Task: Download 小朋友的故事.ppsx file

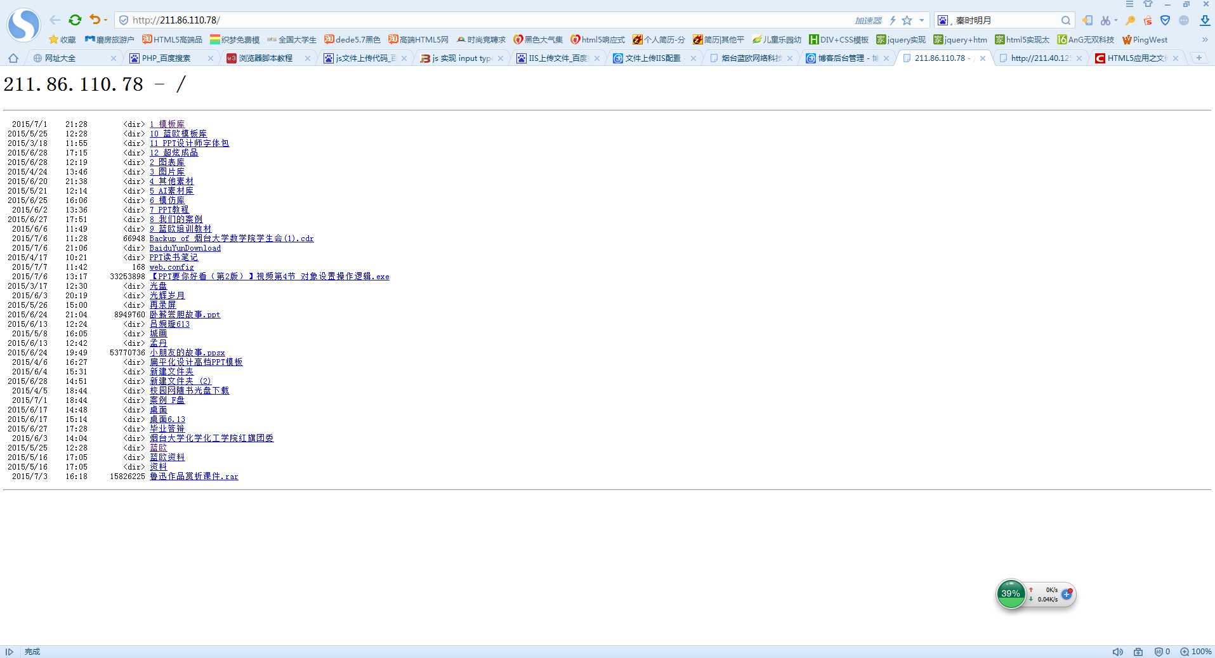Action: point(187,353)
